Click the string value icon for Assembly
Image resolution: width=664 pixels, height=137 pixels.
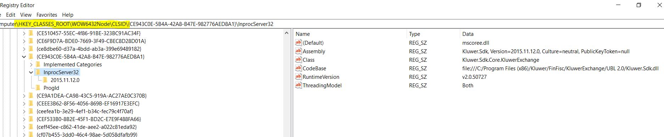coord(298,51)
